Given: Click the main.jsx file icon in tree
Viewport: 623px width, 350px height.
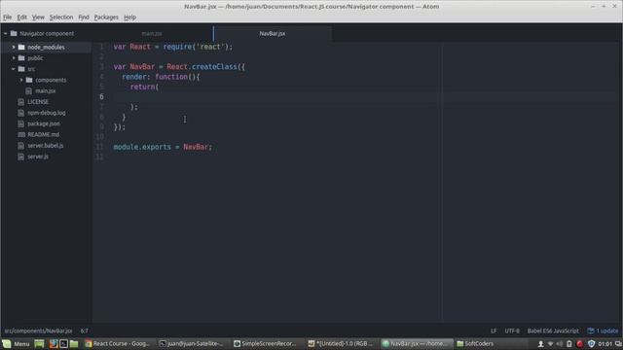Looking at the screenshot, I should tap(28, 90).
